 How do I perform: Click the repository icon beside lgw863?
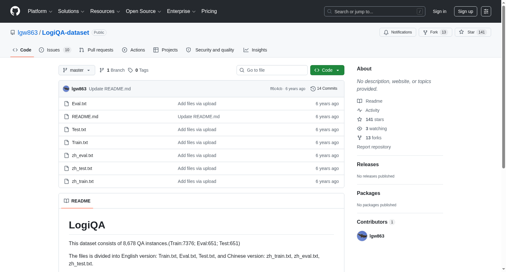pos(13,33)
